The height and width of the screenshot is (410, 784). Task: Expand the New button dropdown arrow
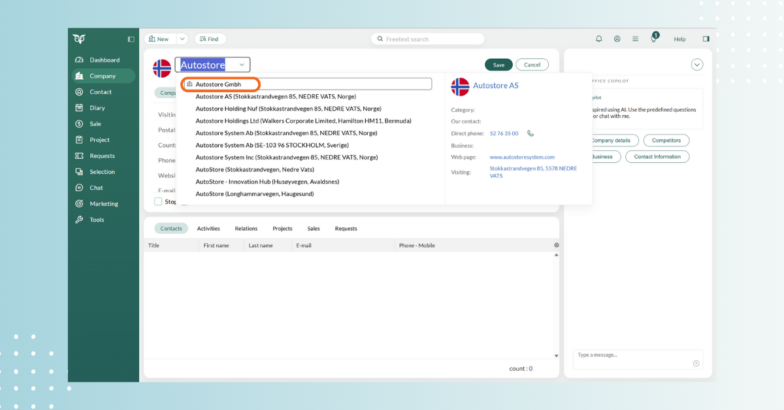[x=182, y=39]
